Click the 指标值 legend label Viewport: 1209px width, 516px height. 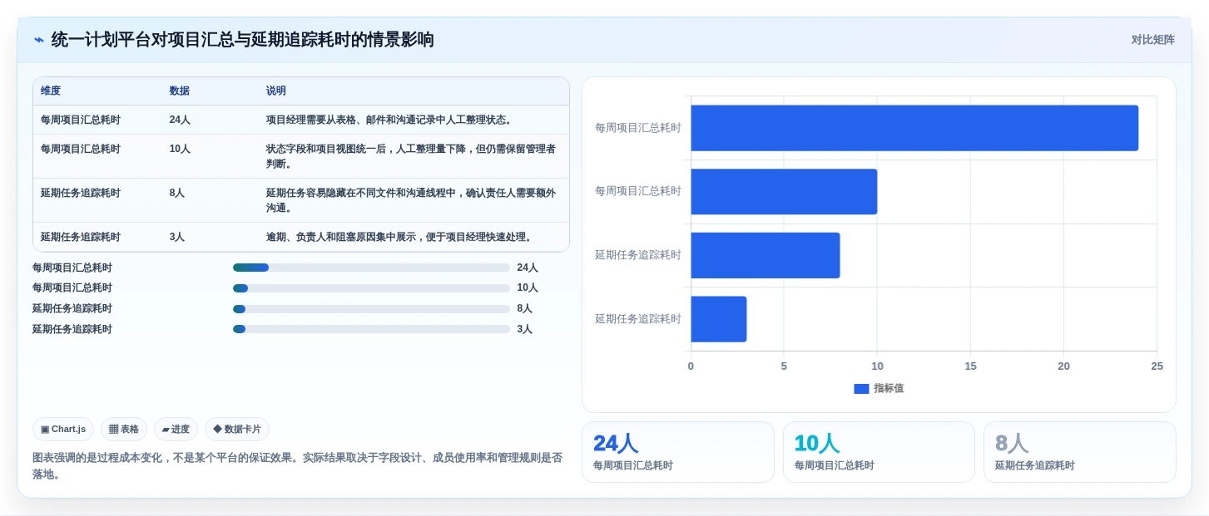889,389
